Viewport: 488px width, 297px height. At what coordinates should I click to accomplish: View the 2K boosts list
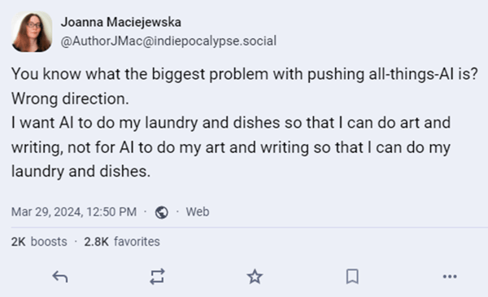(39, 242)
